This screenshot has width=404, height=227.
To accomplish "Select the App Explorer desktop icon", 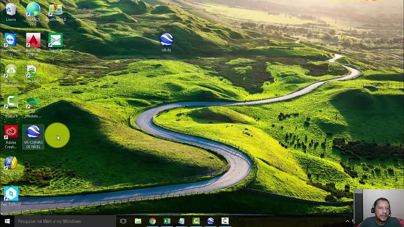I will [x=11, y=196].
